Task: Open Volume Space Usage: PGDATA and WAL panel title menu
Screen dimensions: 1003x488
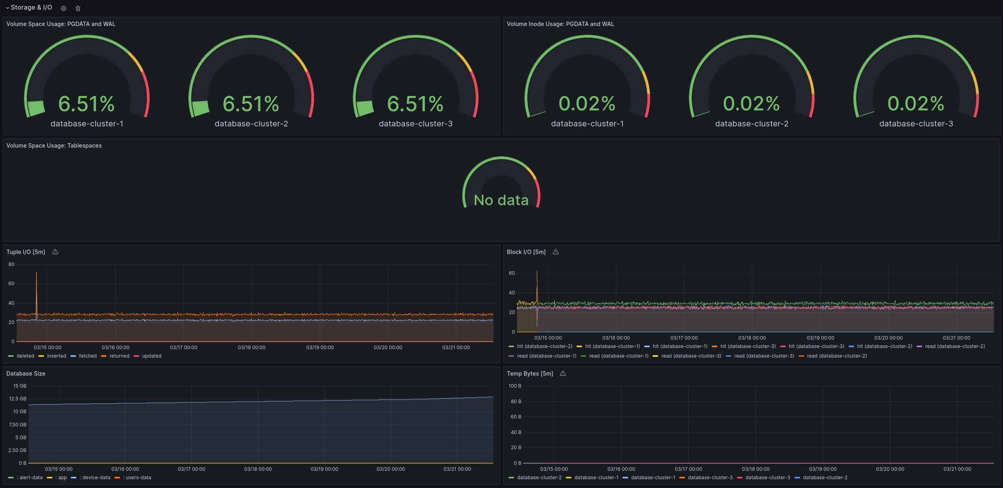Action: point(61,24)
